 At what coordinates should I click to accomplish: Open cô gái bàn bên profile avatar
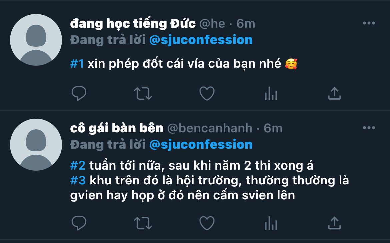pyautogui.click(x=36, y=145)
